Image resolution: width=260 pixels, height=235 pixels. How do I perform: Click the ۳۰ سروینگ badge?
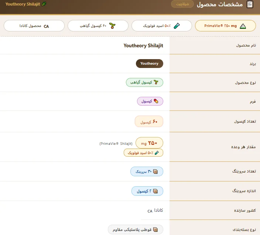[x=147, y=171]
